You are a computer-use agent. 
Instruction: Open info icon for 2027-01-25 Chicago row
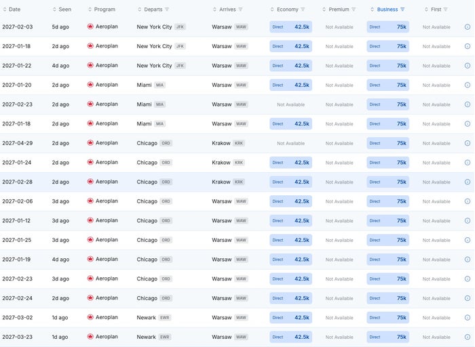467,240
